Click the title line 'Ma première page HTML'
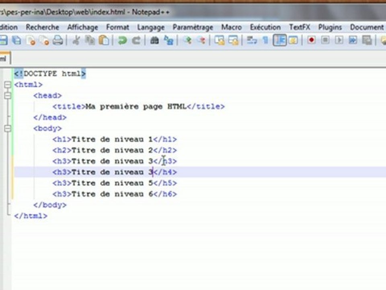386x290 pixels. click(x=139, y=106)
